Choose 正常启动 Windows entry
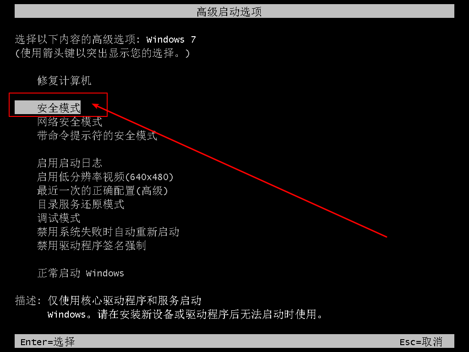469x352 pixels. click(x=81, y=273)
